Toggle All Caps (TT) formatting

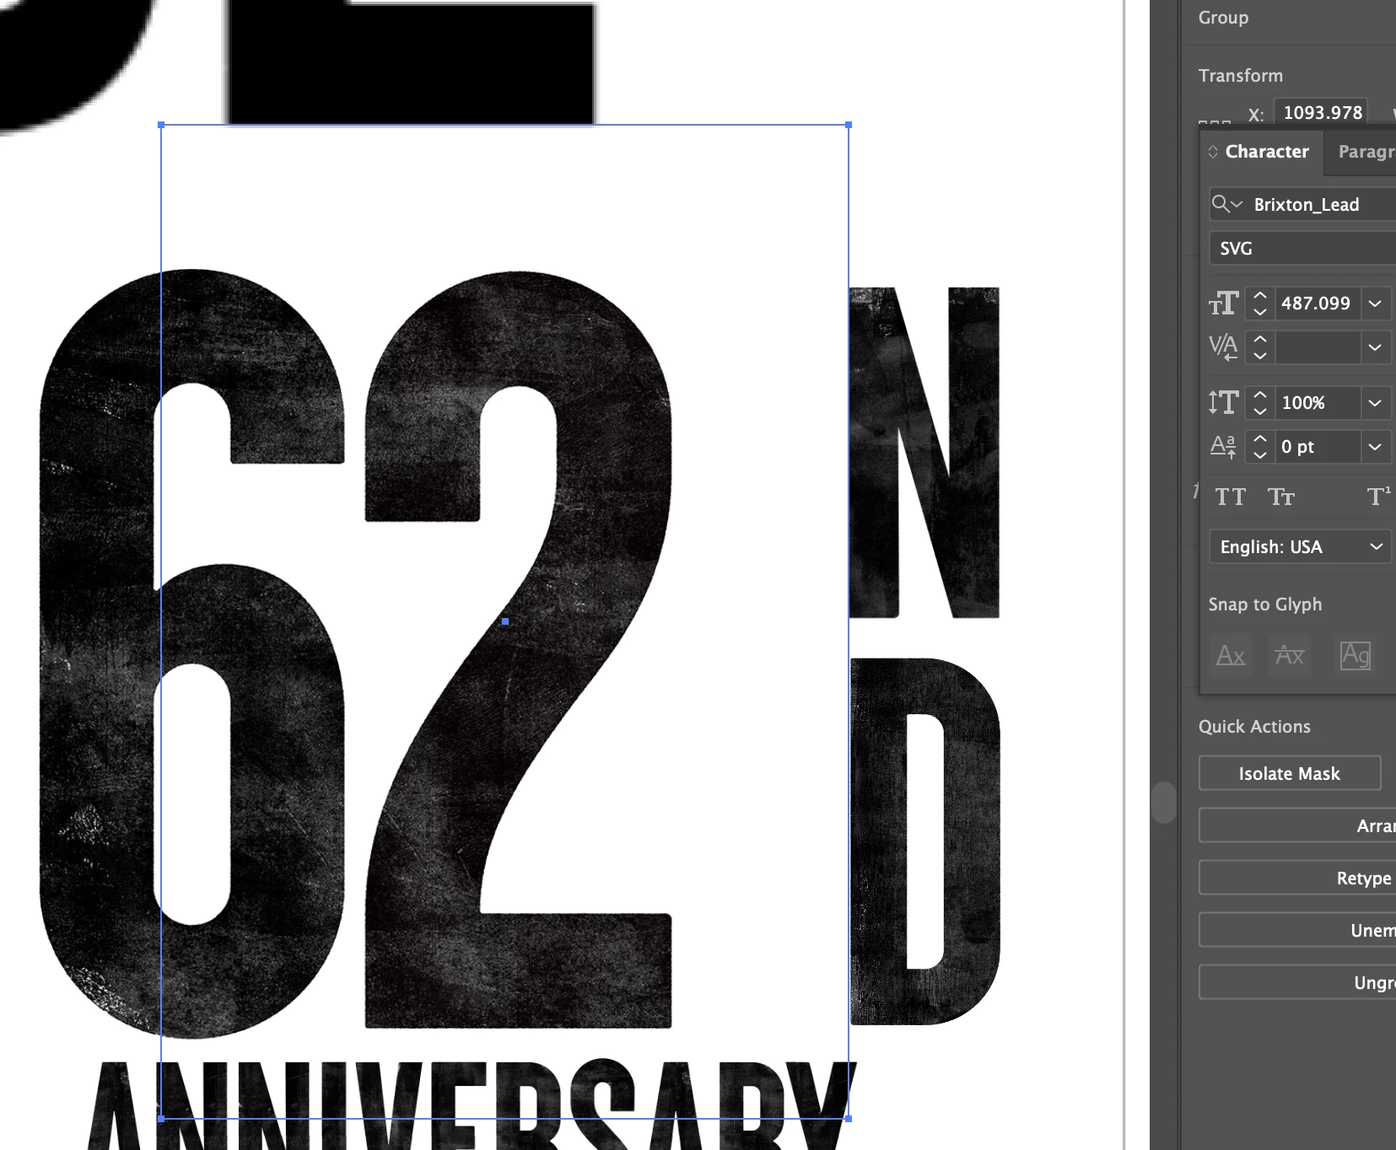click(1231, 497)
